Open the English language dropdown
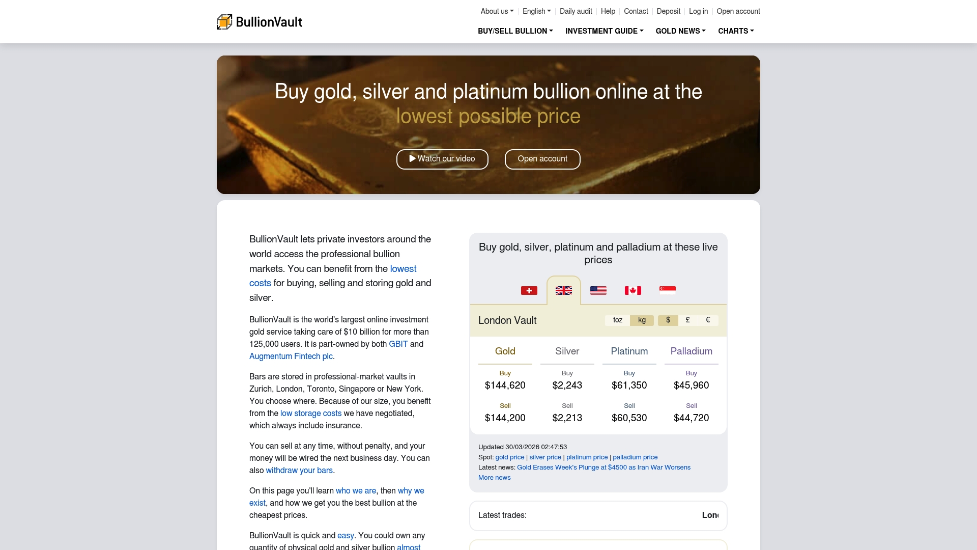 point(536,11)
